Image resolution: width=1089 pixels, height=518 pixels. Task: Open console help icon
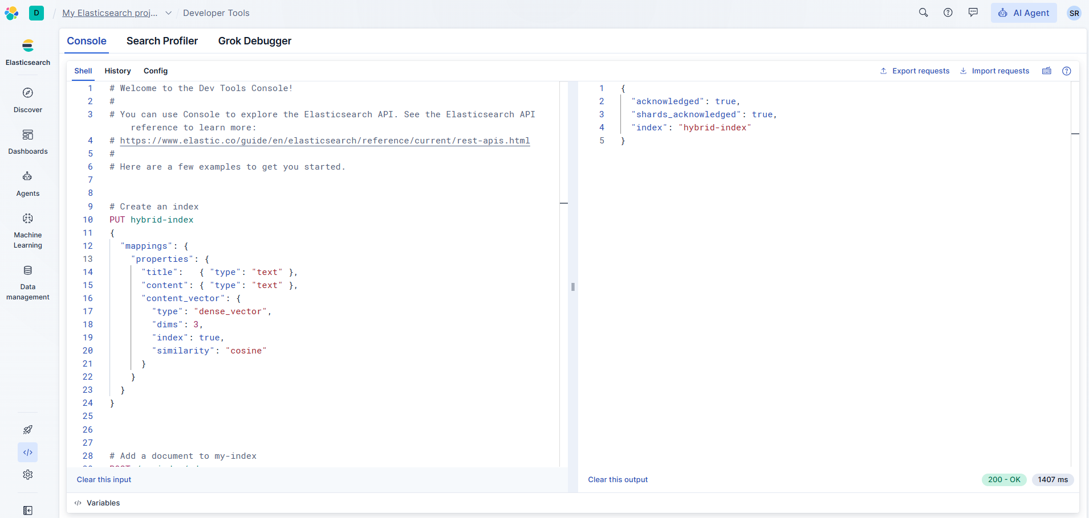pos(1067,71)
